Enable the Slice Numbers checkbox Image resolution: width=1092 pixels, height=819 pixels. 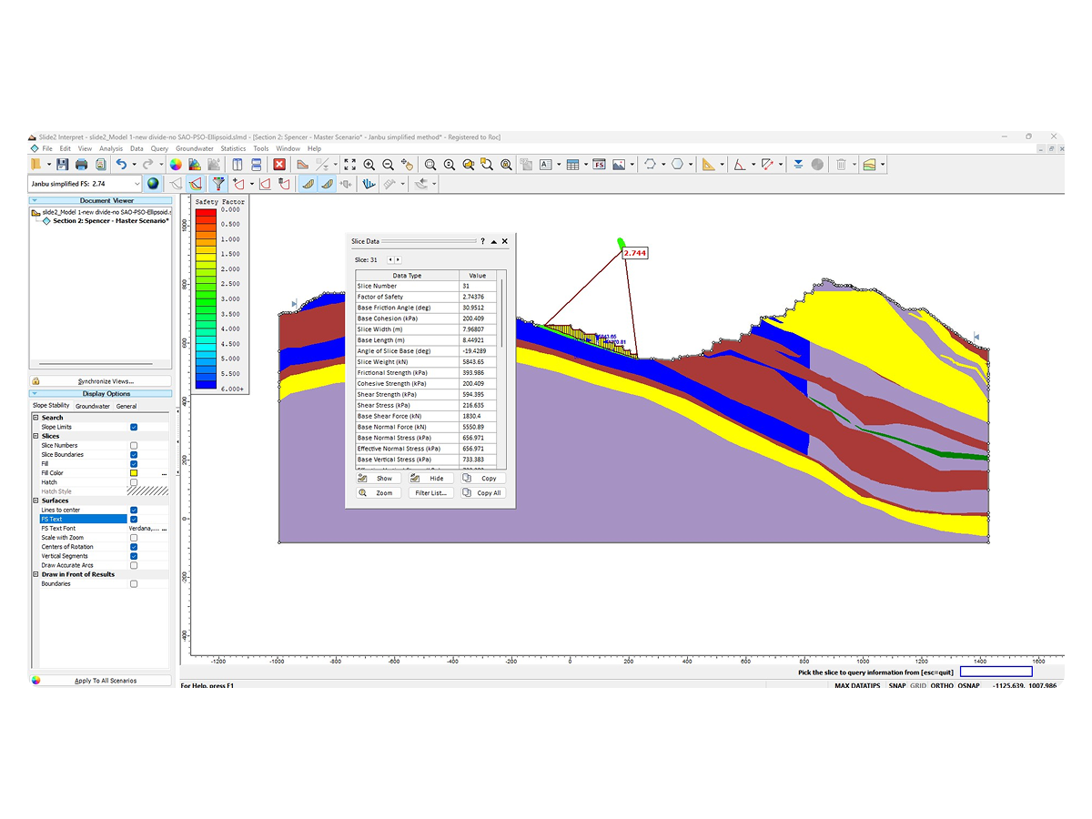[134, 445]
